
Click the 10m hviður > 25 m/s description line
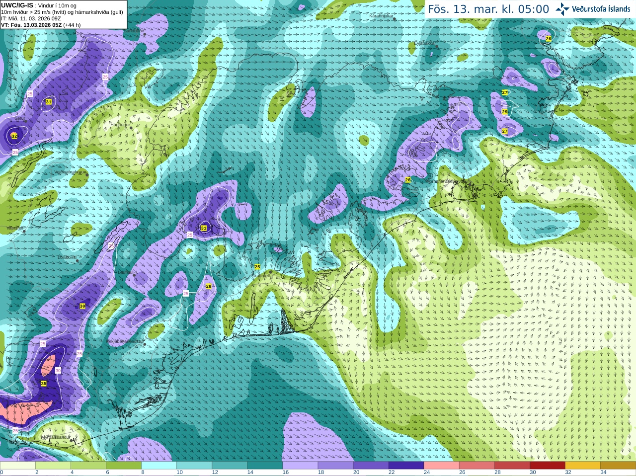click(x=62, y=12)
